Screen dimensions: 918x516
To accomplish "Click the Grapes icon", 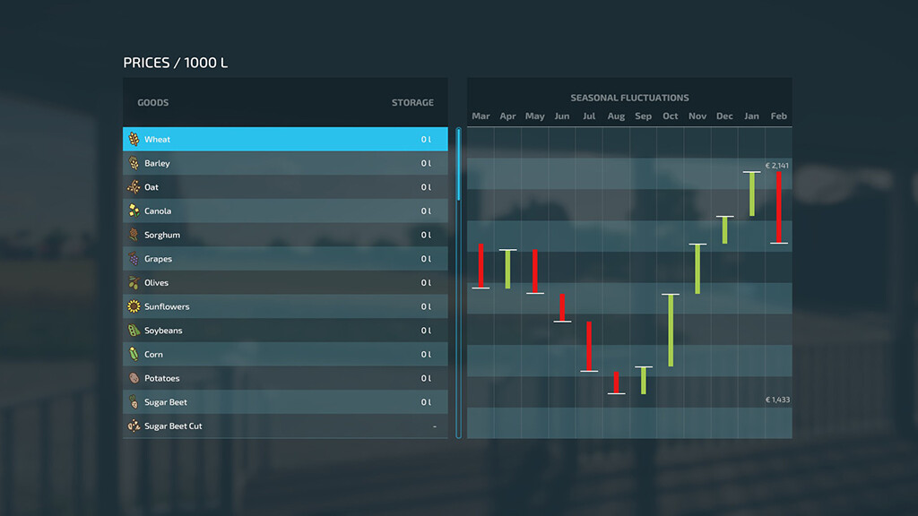I will click(134, 259).
